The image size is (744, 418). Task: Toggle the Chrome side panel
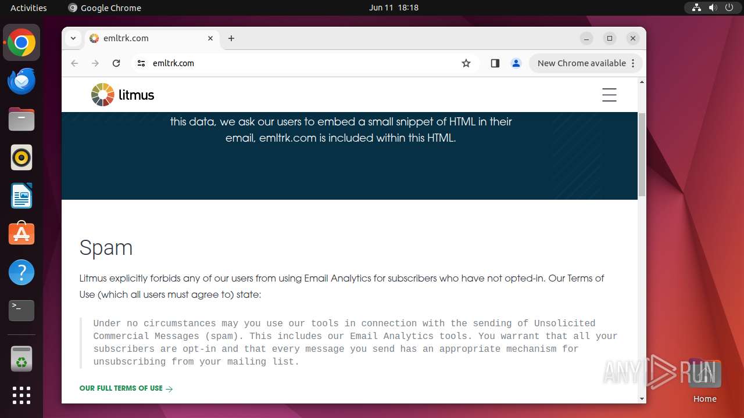tap(495, 63)
